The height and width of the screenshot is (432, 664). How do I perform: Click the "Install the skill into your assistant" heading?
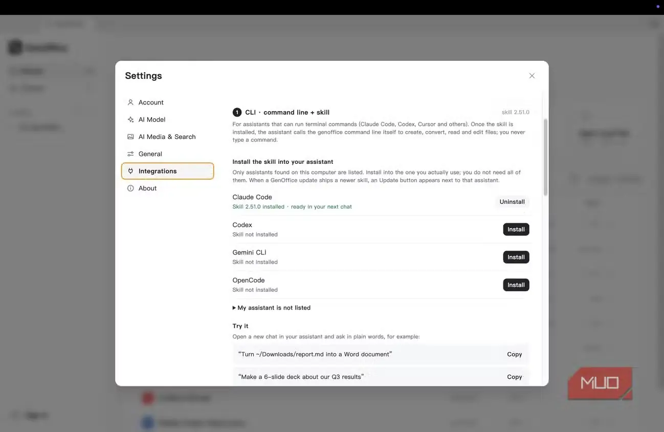point(283,162)
